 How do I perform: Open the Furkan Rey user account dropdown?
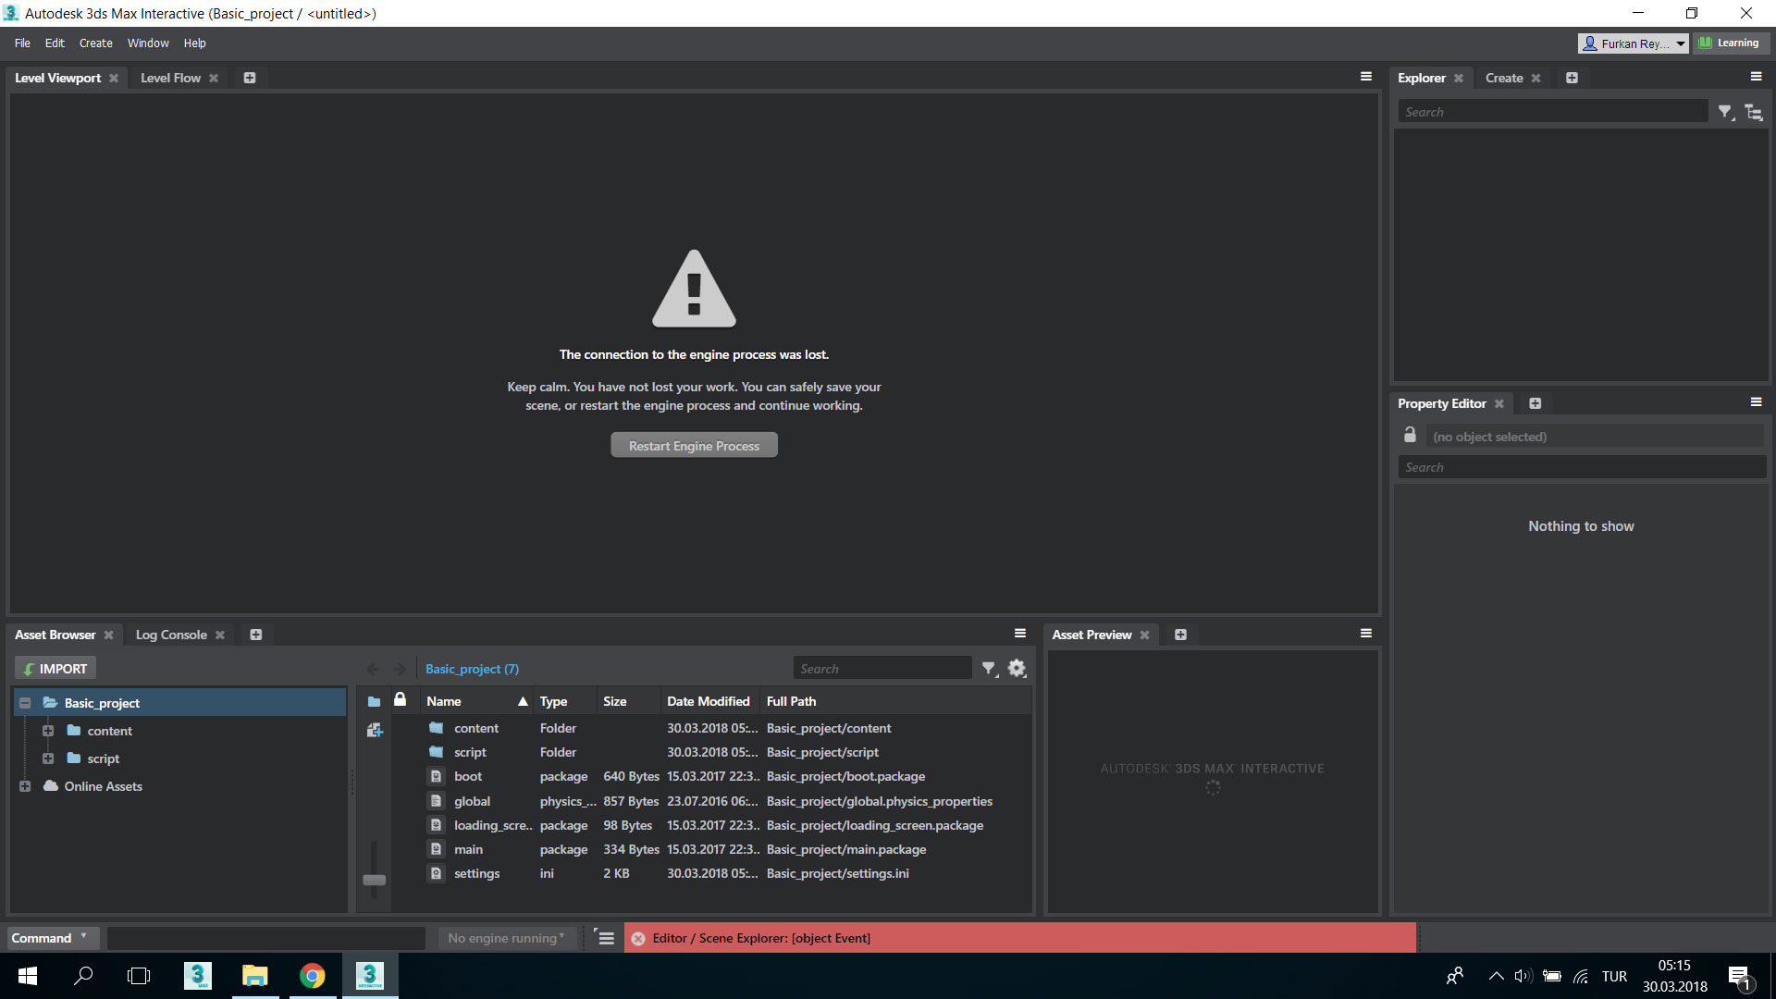[x=1633, y=43]
